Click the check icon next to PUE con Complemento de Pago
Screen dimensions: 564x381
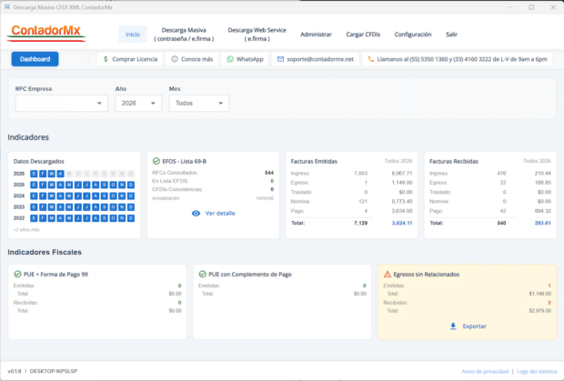pyautogui.click(x=203, y=275)
